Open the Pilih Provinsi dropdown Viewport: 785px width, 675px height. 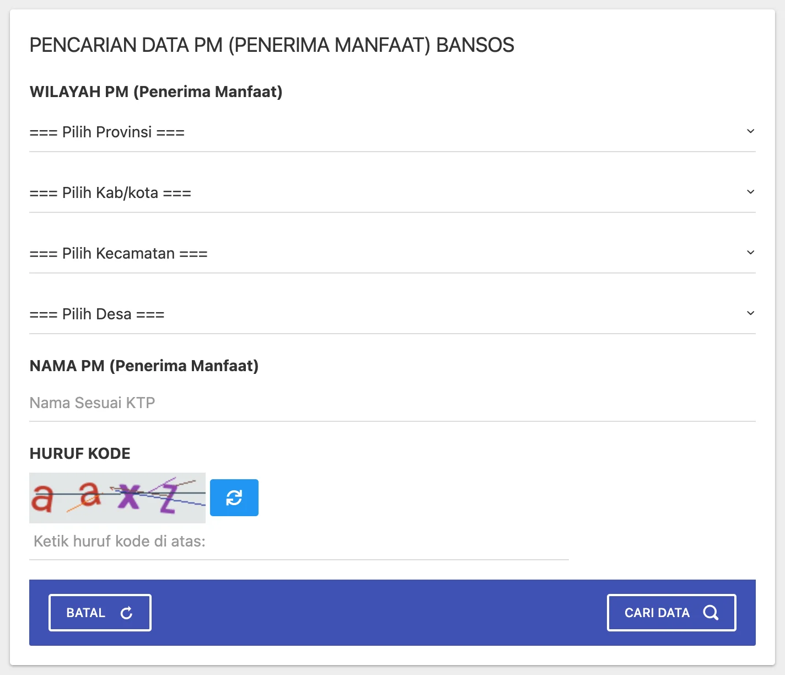392,131
